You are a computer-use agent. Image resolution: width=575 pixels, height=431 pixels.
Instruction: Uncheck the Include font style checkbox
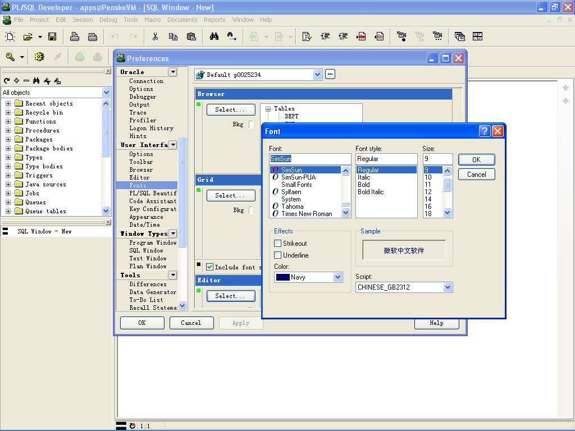point(209,267)
